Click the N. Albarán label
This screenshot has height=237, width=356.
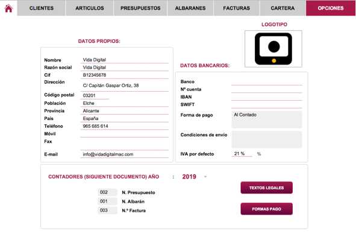coord(133,201)
